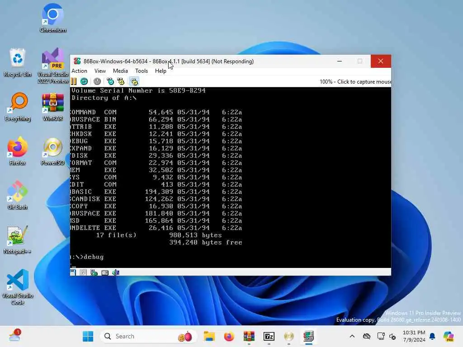Open the weather widget on the taskbar
Image resolution: width=463 pixels, height=347 pixels.
14,336
